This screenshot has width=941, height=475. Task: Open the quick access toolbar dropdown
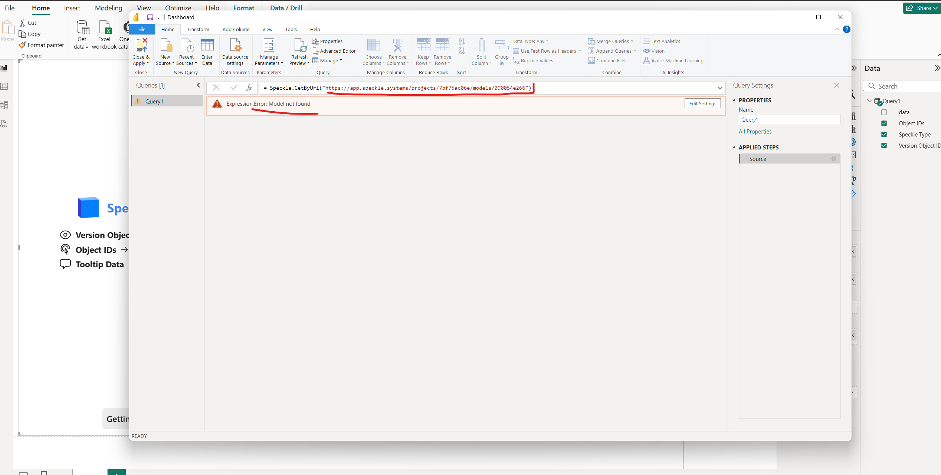pos(158,17)
